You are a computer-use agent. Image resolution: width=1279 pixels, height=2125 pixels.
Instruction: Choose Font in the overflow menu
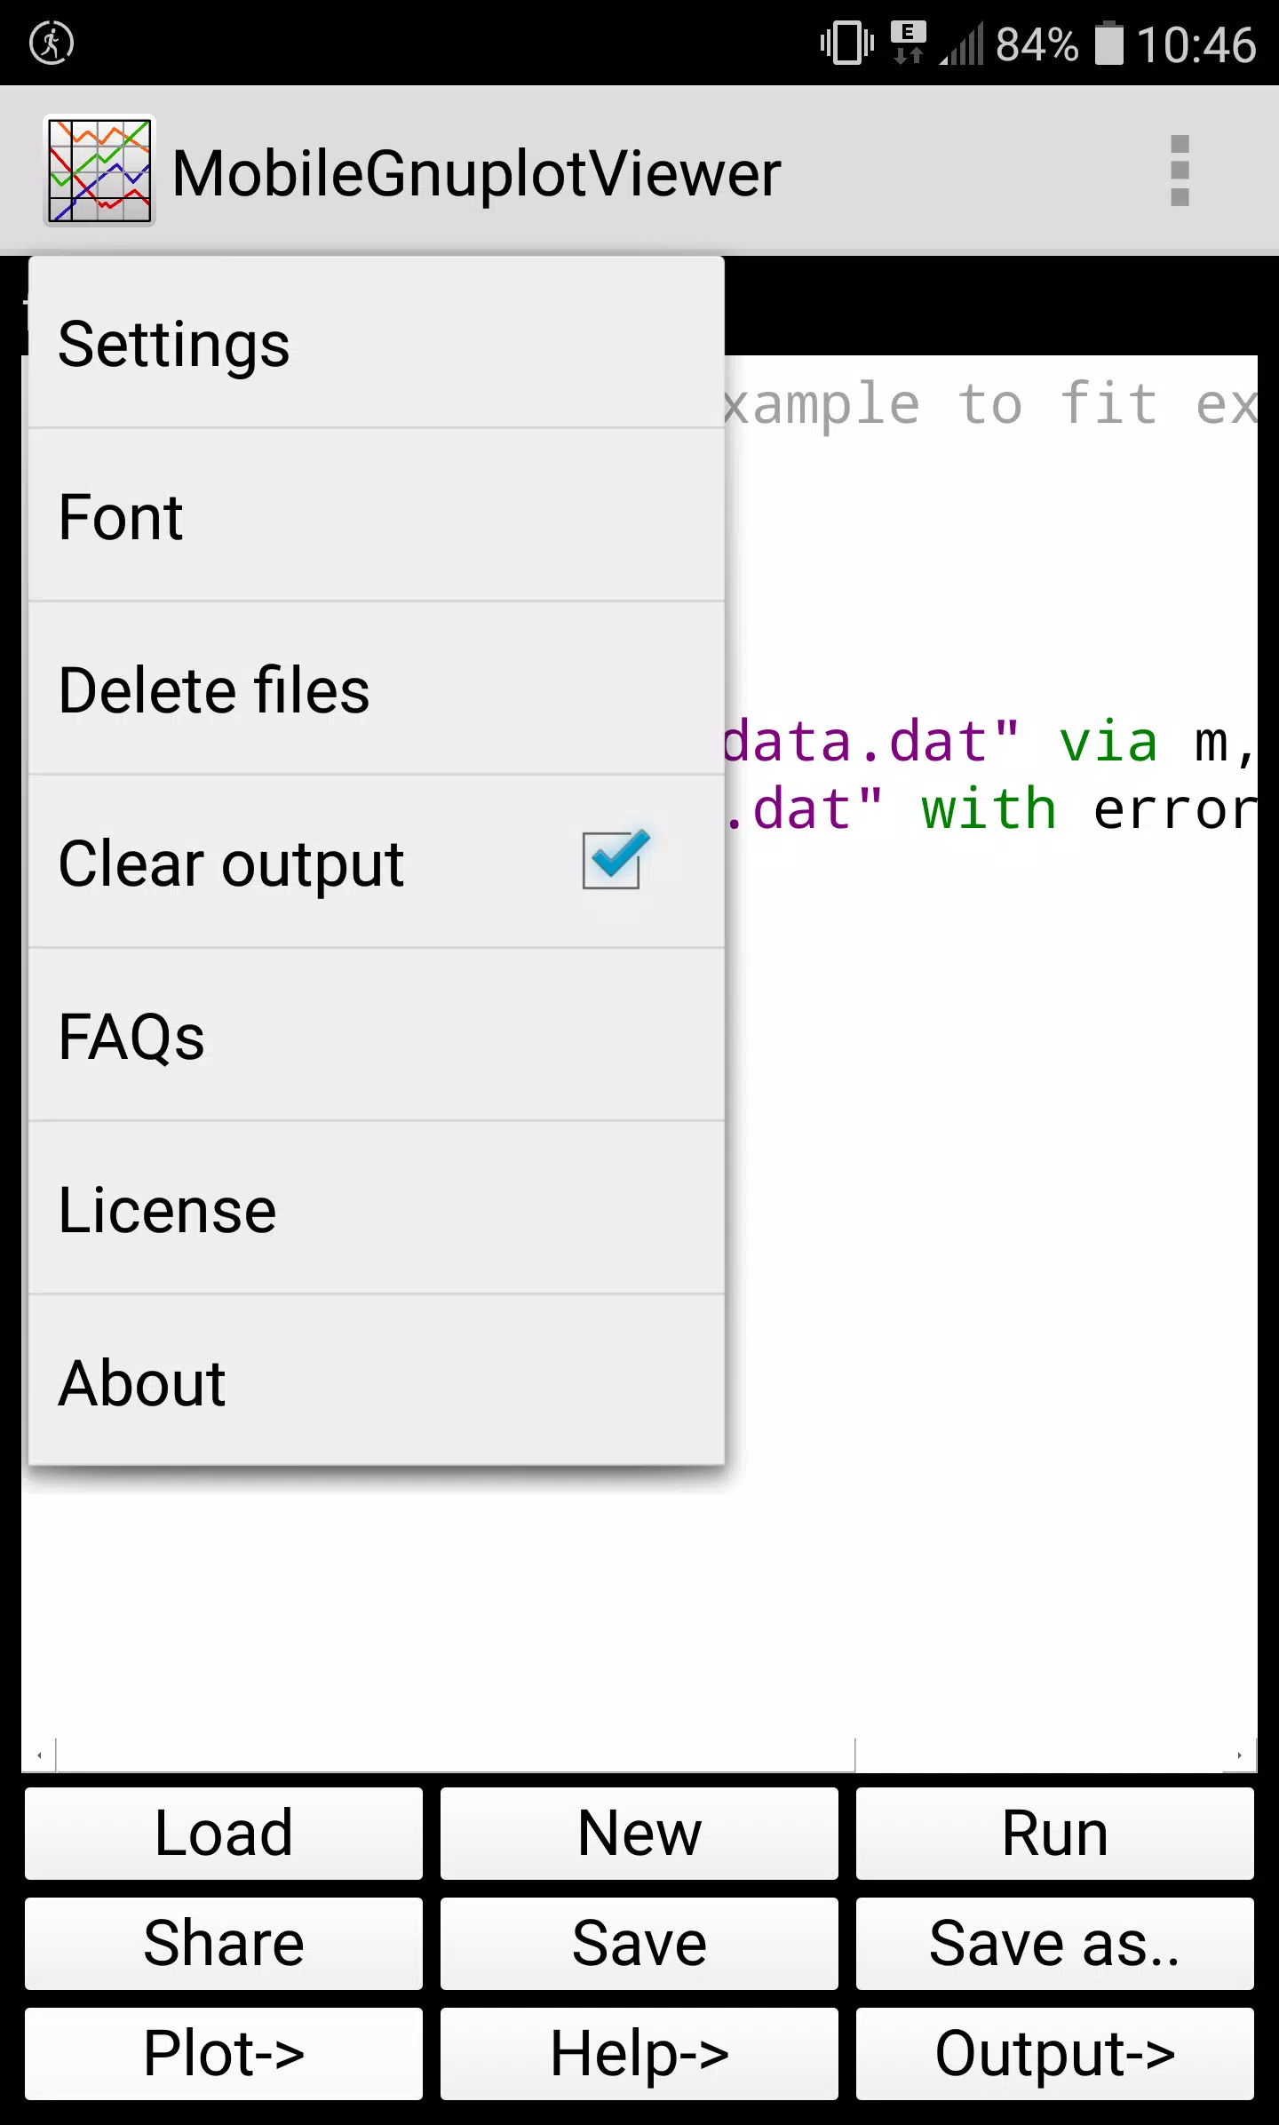377,517
